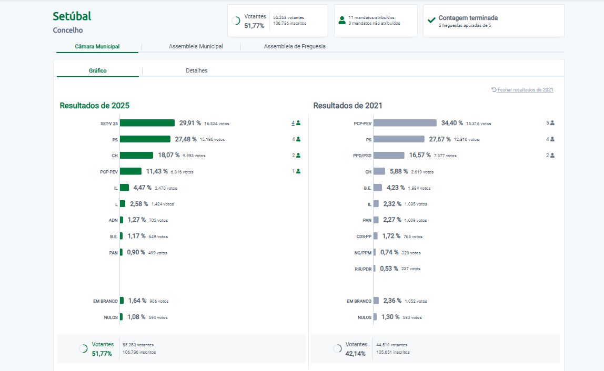Viewport: 604px width, 371px height.
Task: Click the 2021 Votantes turnout circle icon
Action: pyautogui.click(x=337, y=348)
